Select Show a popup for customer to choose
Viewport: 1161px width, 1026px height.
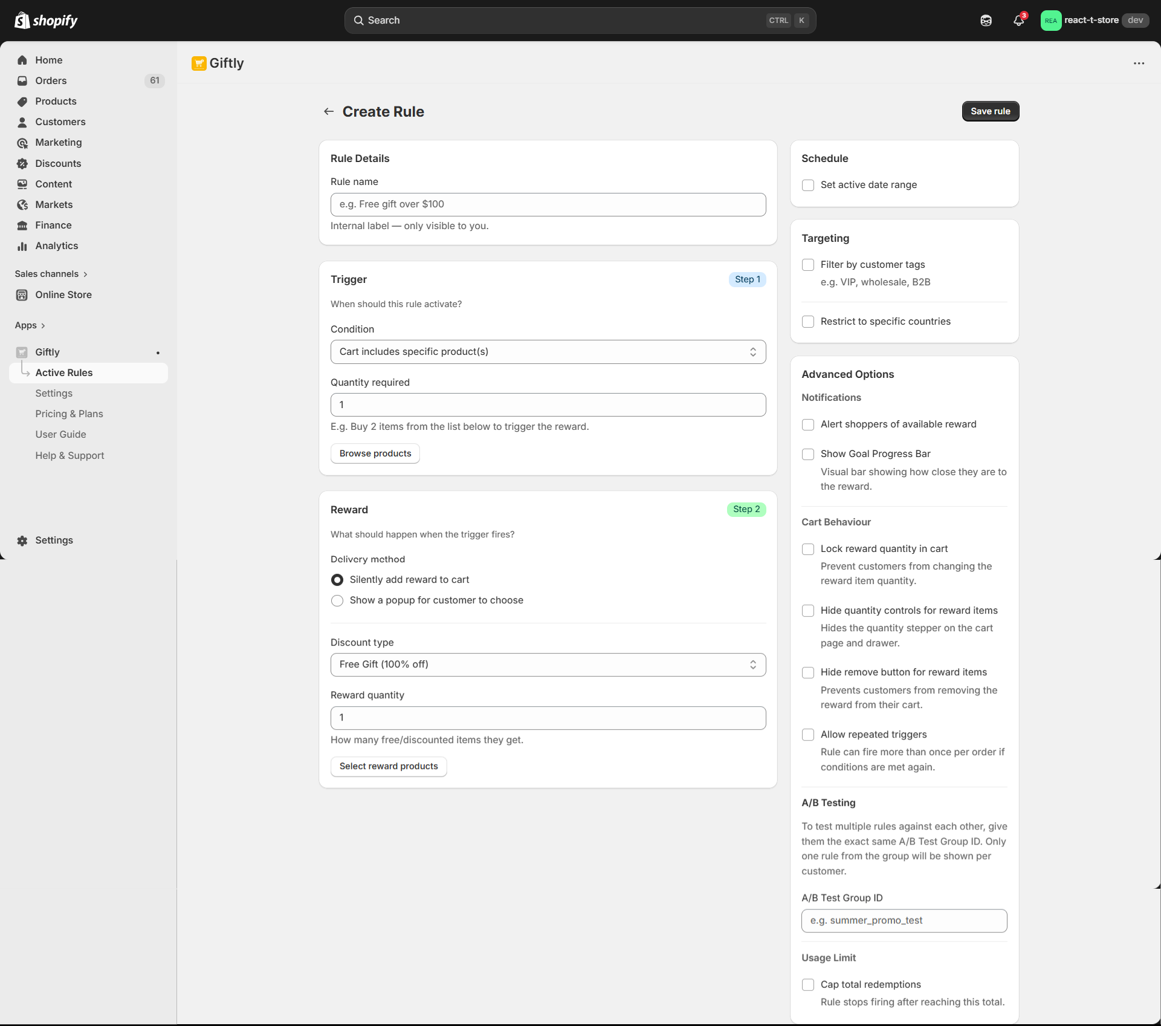tap(337, 600)
